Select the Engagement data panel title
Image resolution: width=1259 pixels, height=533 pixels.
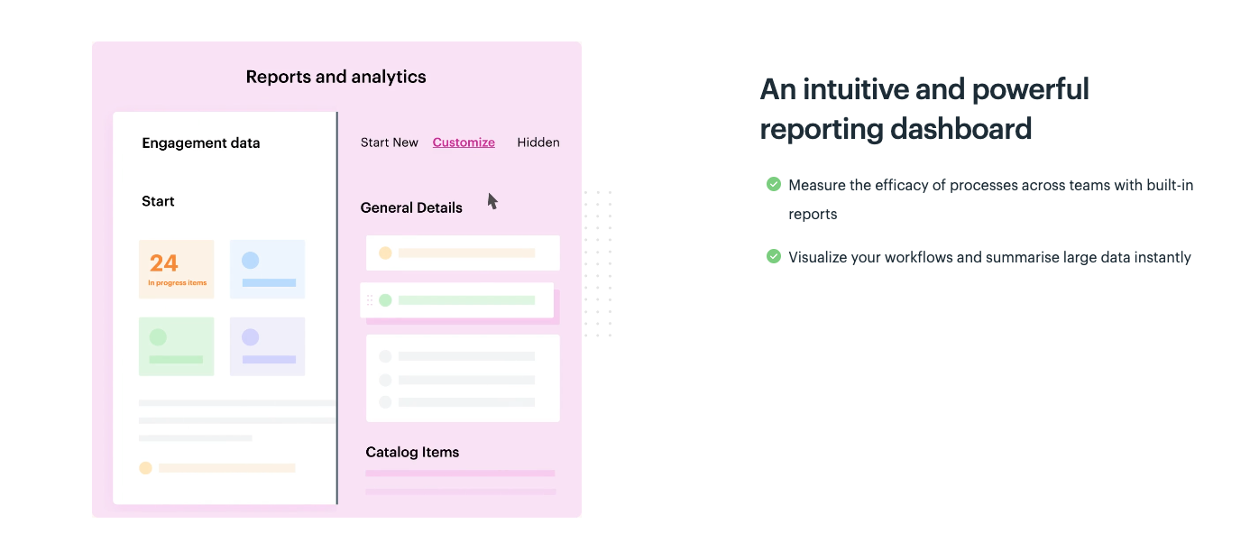pyautogui.click(x=201, y=142)
